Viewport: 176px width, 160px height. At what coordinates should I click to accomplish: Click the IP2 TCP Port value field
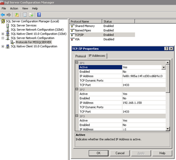click(x=144, y=112)
